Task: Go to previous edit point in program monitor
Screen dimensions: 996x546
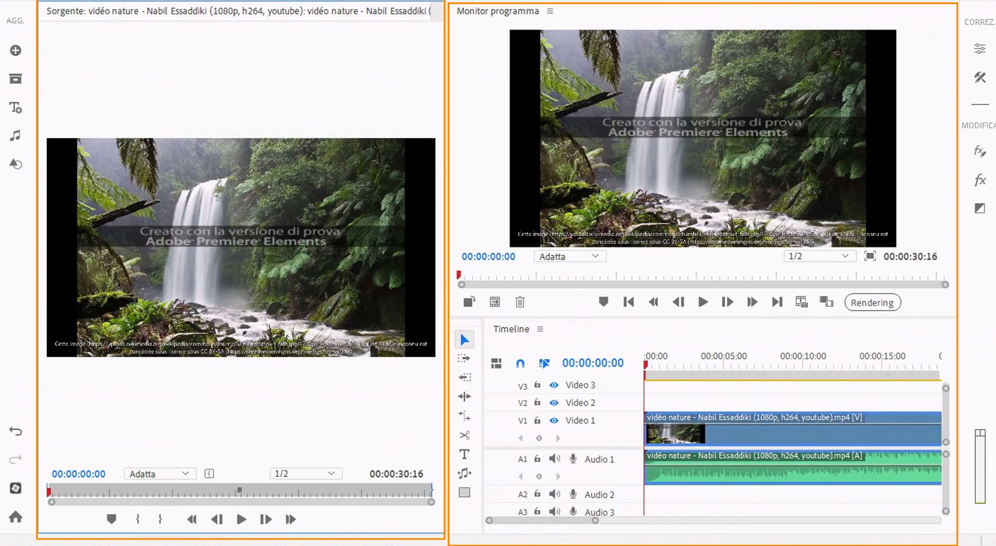Action: tap(628, 302)
